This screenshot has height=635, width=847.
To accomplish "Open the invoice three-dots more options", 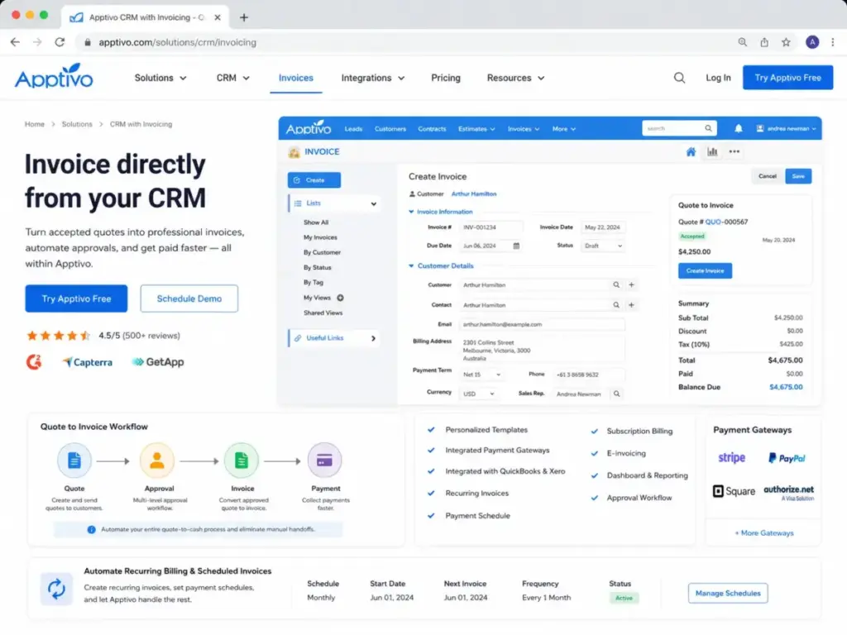I will [x=735, y=152].
